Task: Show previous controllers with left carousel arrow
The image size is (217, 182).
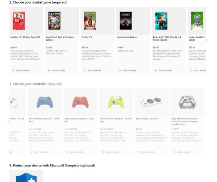Action: (9, 121)
